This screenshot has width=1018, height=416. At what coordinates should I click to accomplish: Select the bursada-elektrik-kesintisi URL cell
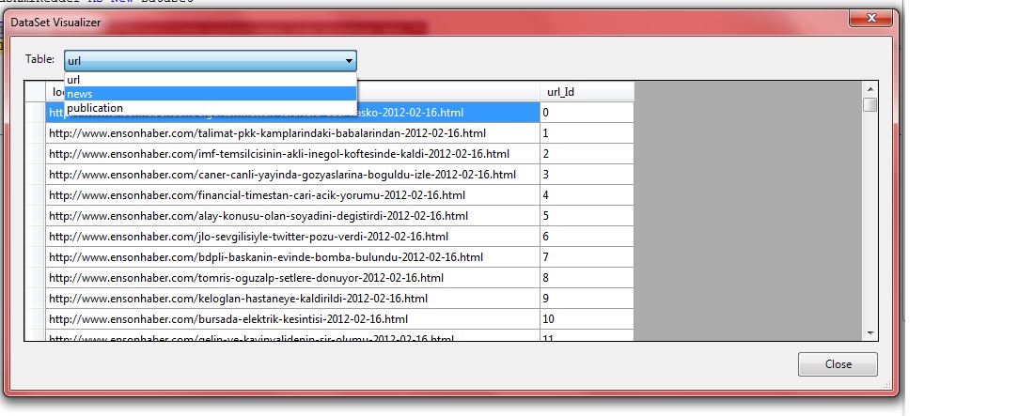pos(292,319)
